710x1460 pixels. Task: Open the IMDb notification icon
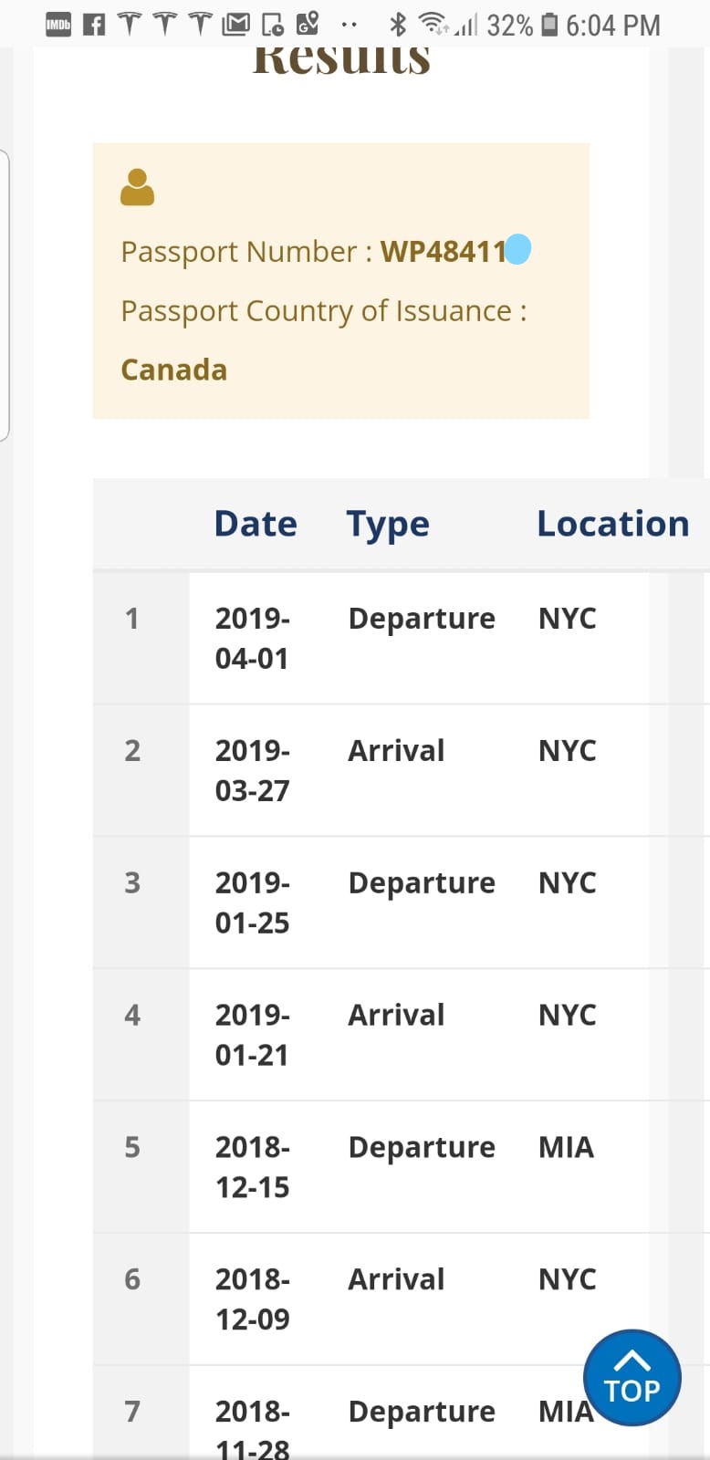coord(58,25)
